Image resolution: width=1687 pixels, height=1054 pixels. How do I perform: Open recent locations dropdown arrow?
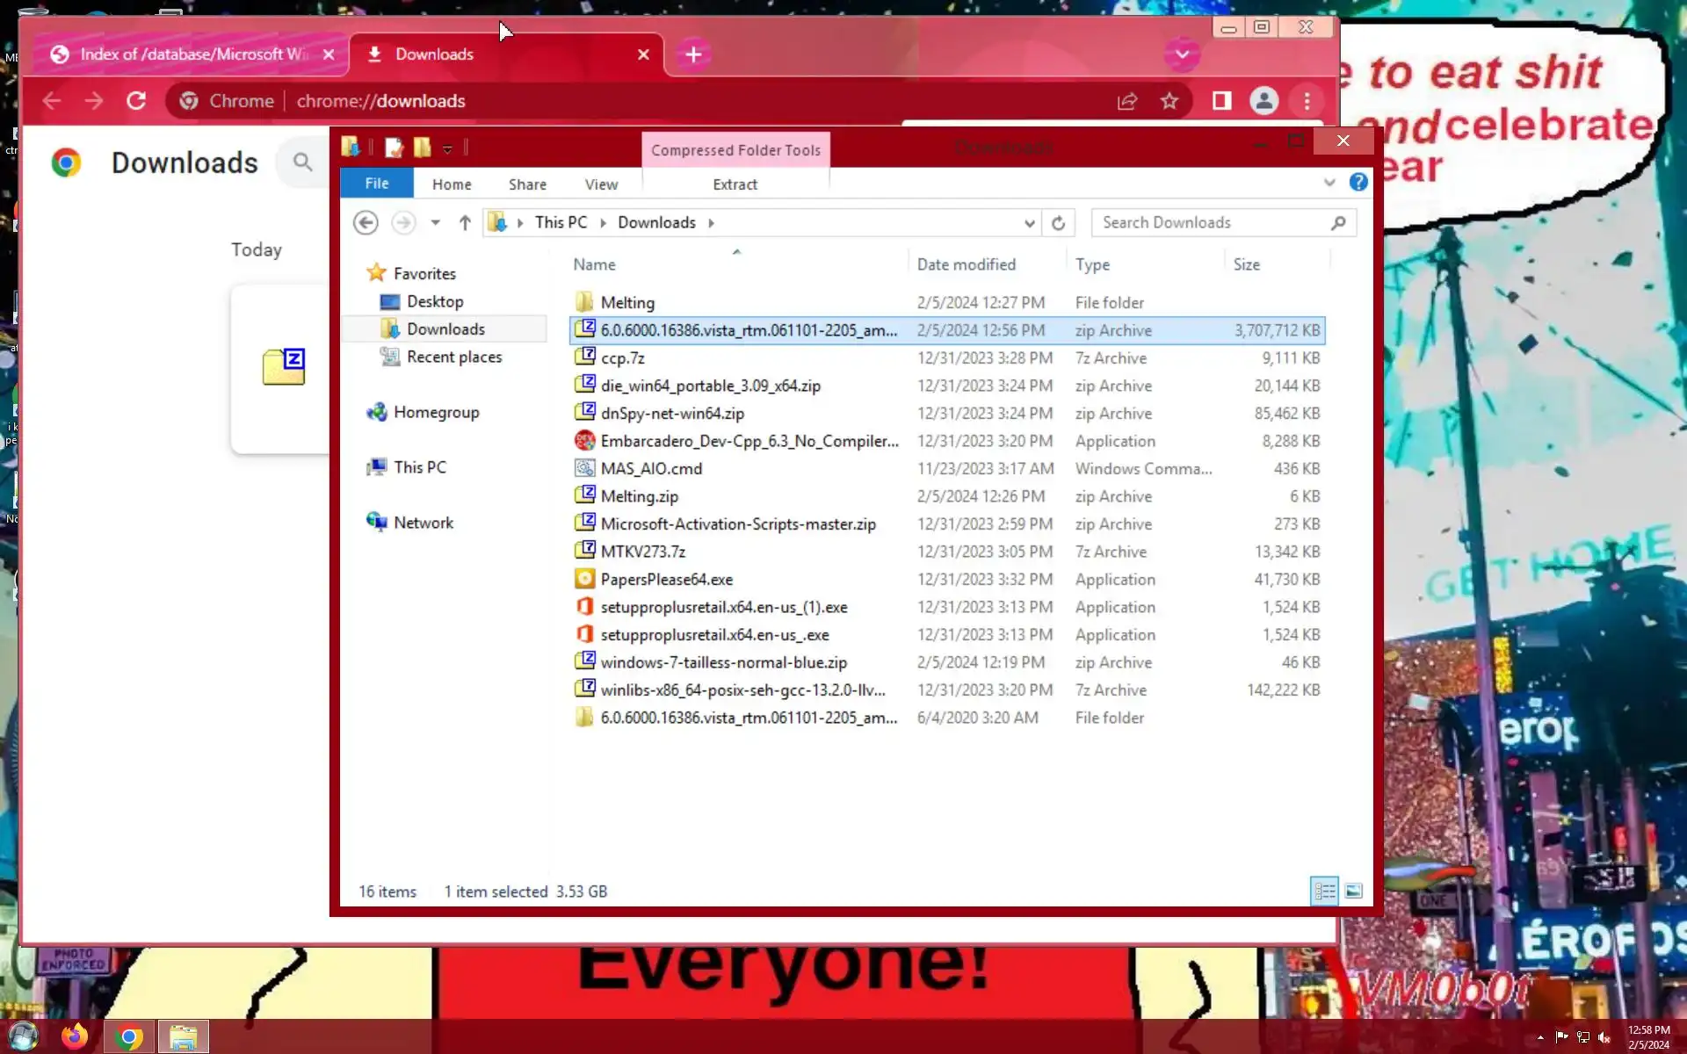(x=435, y=223)
